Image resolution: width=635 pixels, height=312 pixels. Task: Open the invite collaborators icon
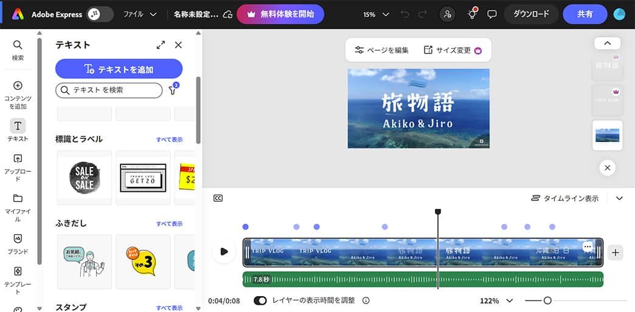click(447, 15)
